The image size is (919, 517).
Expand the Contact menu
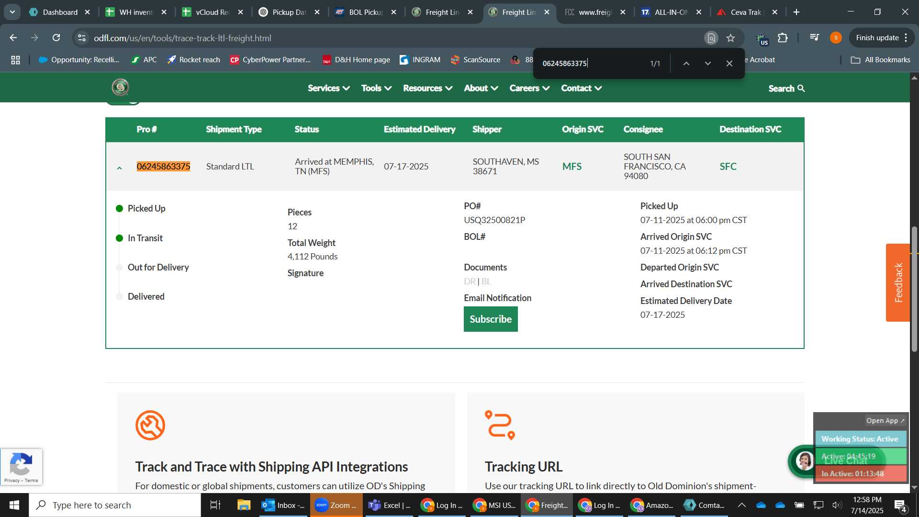tap(581, 88)
